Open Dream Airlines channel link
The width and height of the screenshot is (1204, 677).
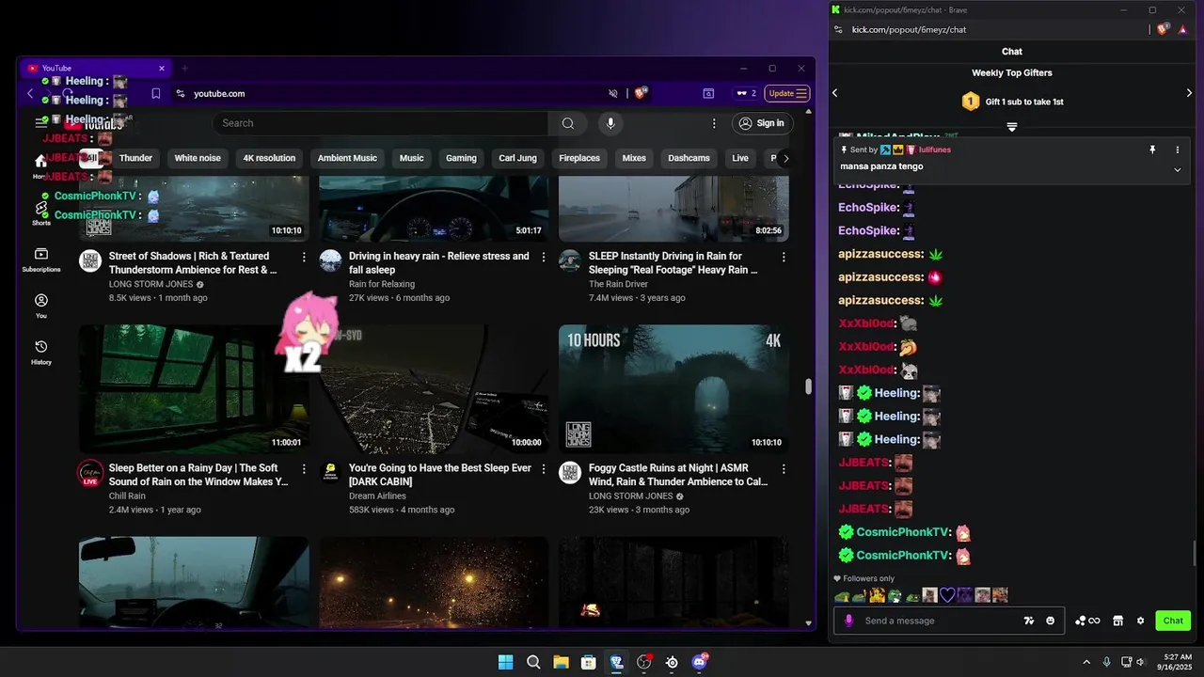tap(377, 496)
